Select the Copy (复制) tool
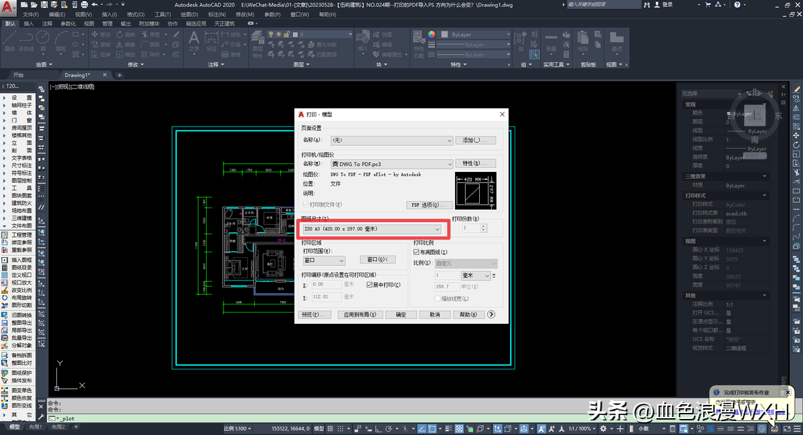This screenshot has height=435, width=803. (x=100, y=44)
